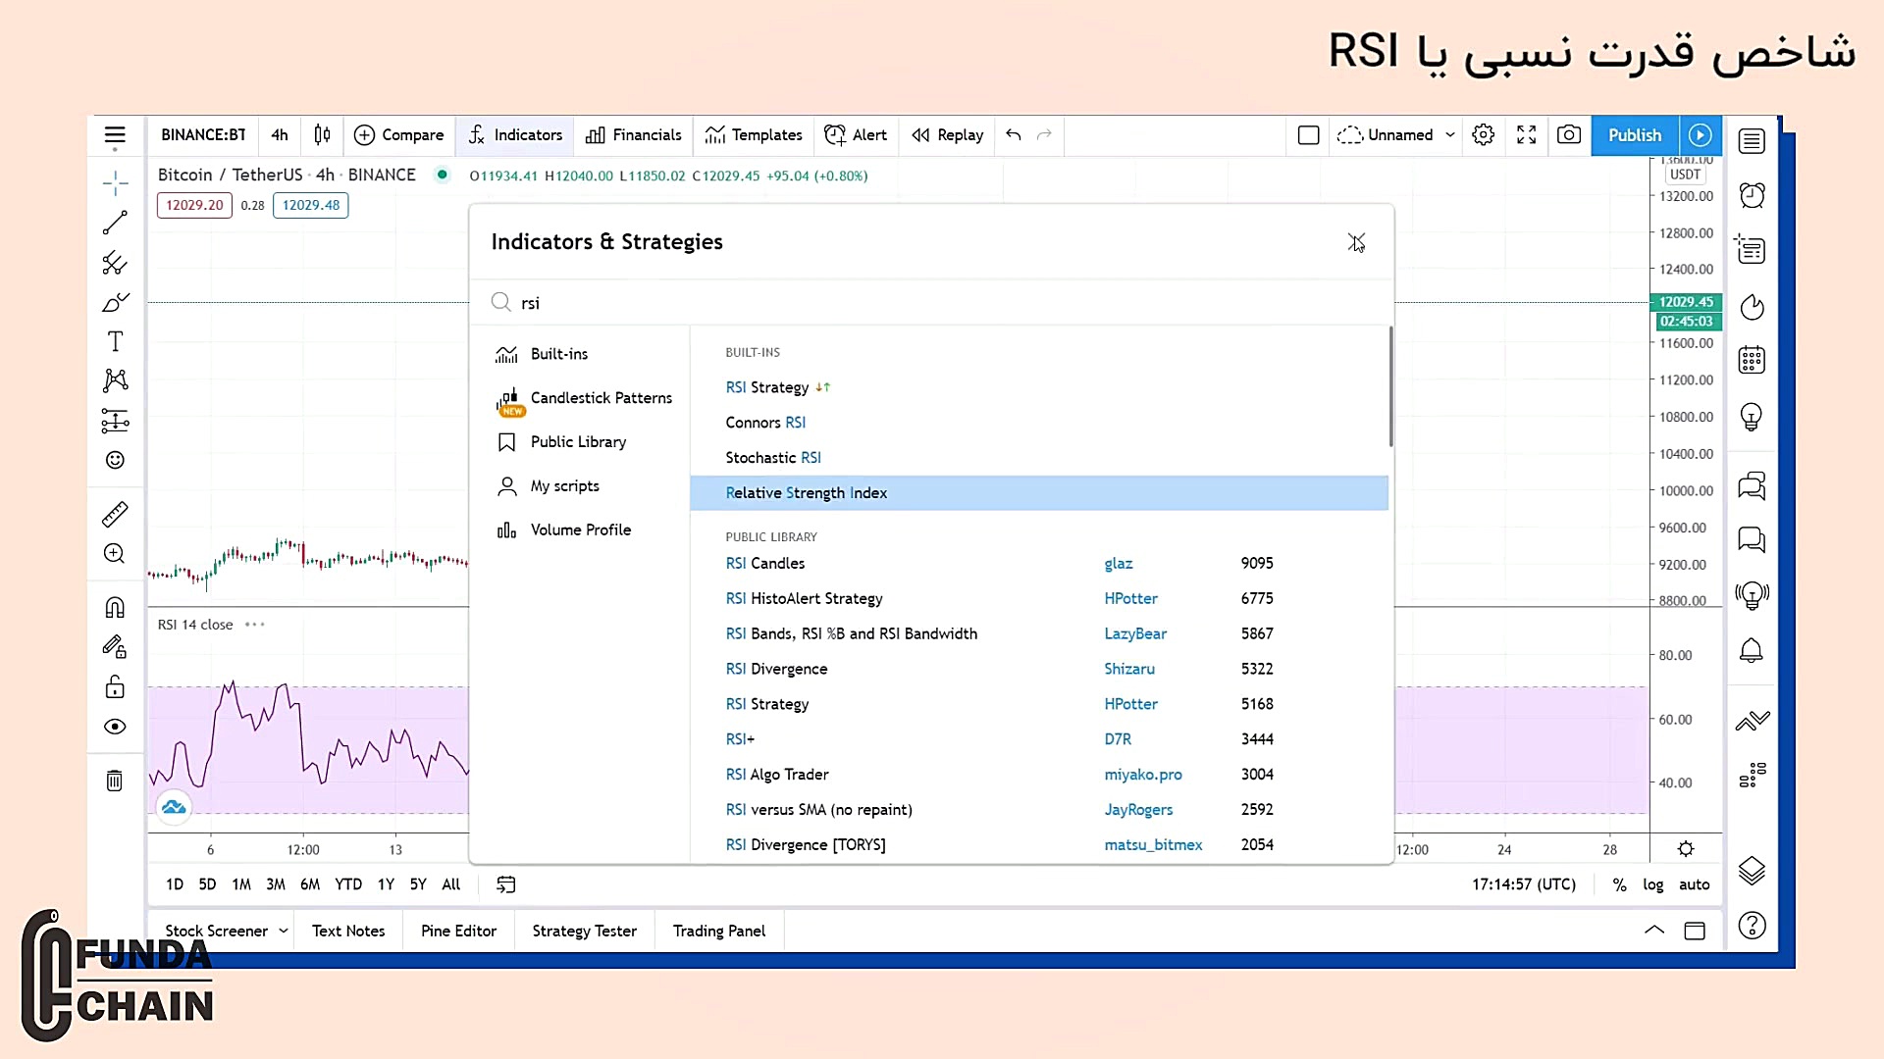Image resolution: width=1884 pixels, height=1059 pixels.
Task: Open chart settings gear in toolbar
Action: coord(1484,135)
